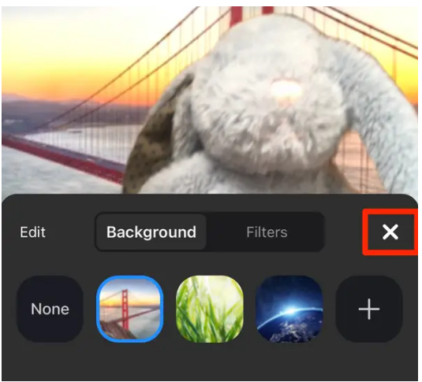This screenshot has width=422, height=382.
Task: Select the Golden Gate Bridge background thumbnail
Action: coord(129,309)
